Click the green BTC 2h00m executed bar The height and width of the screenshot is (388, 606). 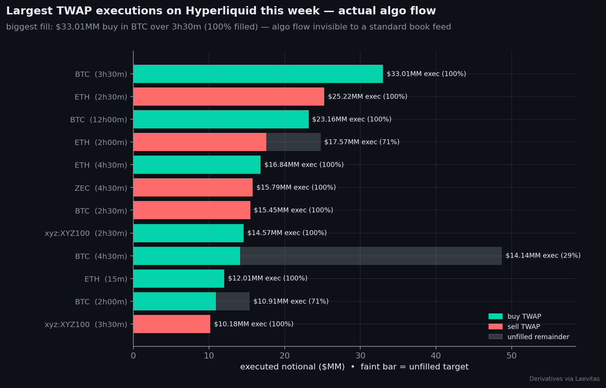point(175,301)
